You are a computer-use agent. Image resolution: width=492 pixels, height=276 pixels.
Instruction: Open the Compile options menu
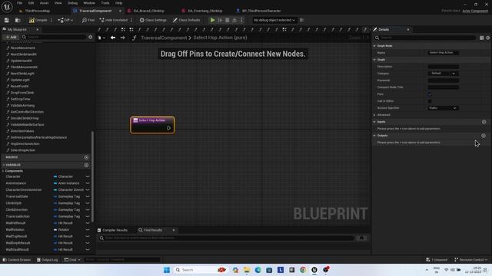pyautogui.click(x=52, y=20)
